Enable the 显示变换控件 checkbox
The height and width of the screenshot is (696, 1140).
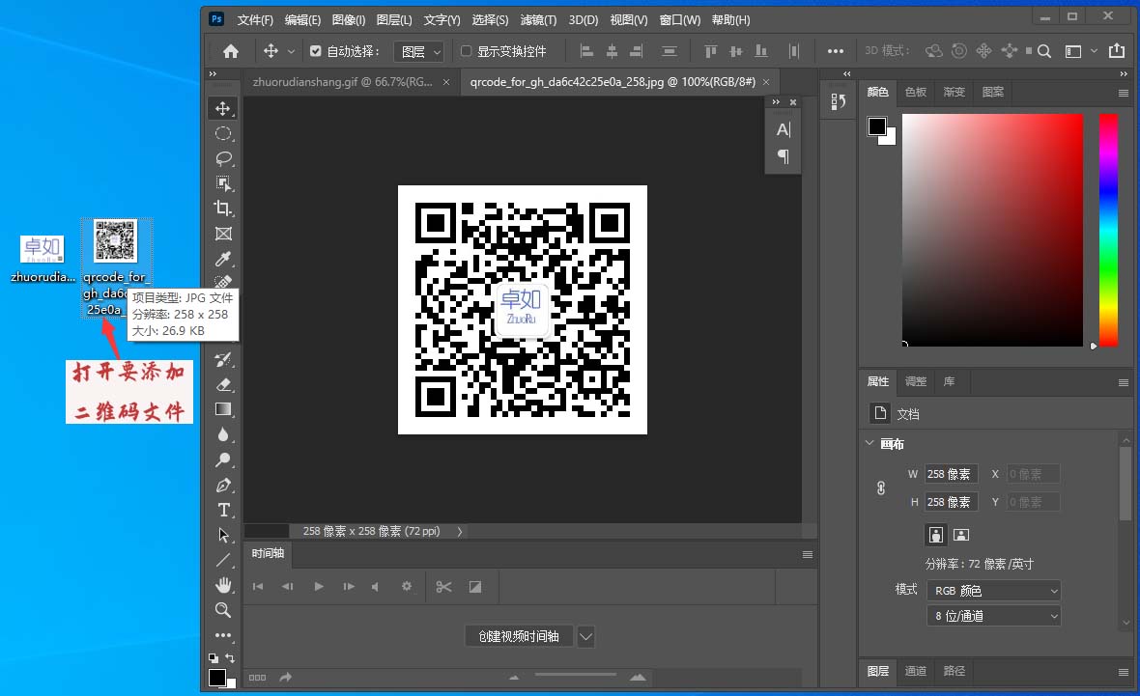(x=466, y=51)
